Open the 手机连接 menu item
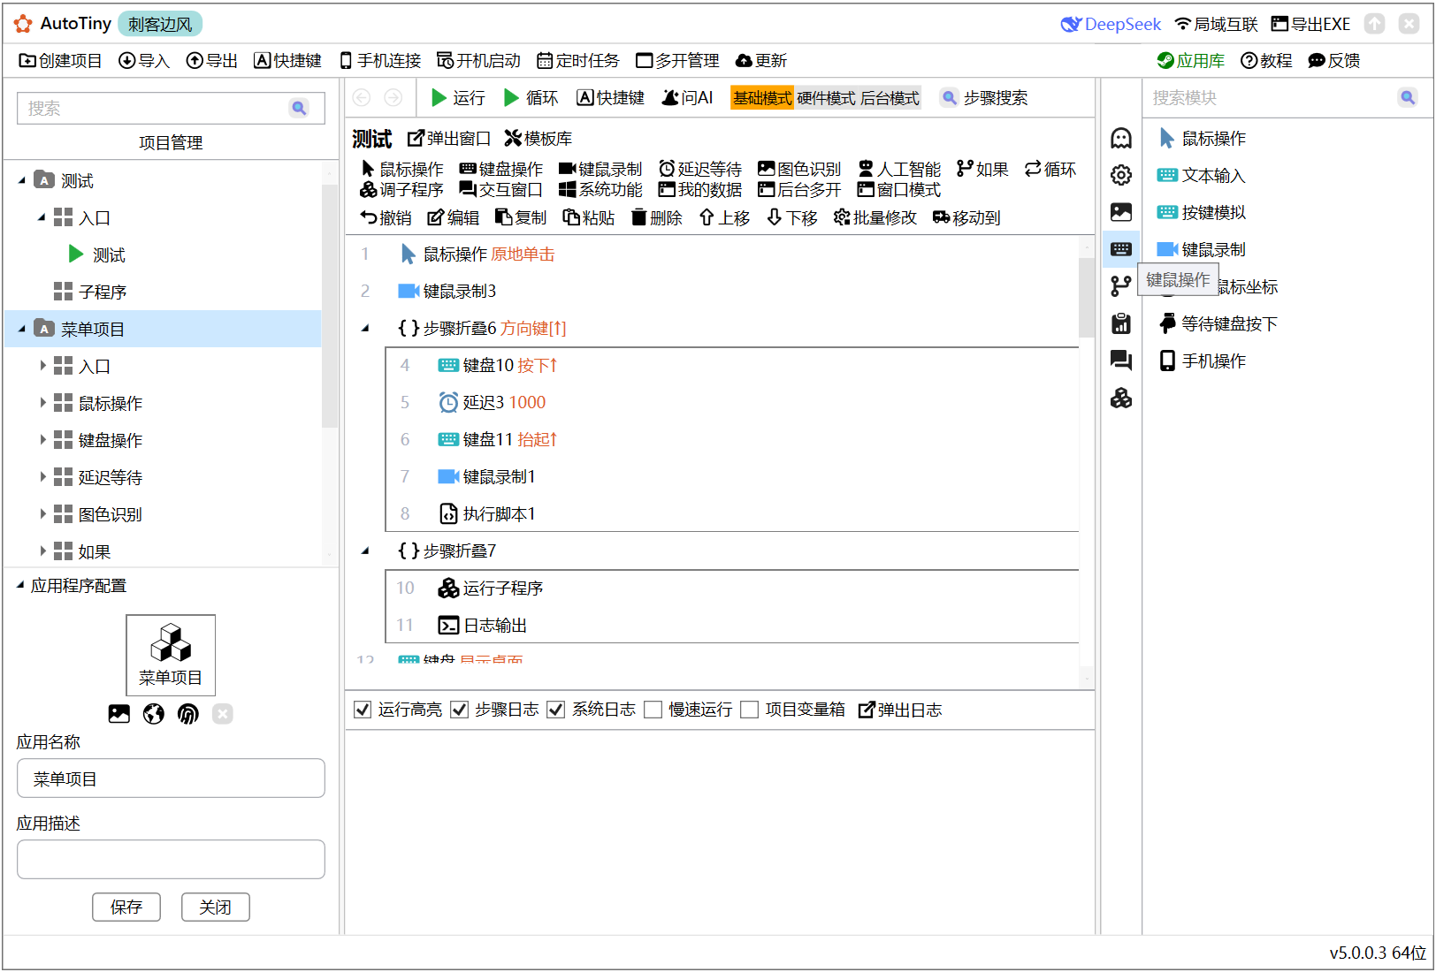This screenshot has width=1436, height=972. point(380,60)
